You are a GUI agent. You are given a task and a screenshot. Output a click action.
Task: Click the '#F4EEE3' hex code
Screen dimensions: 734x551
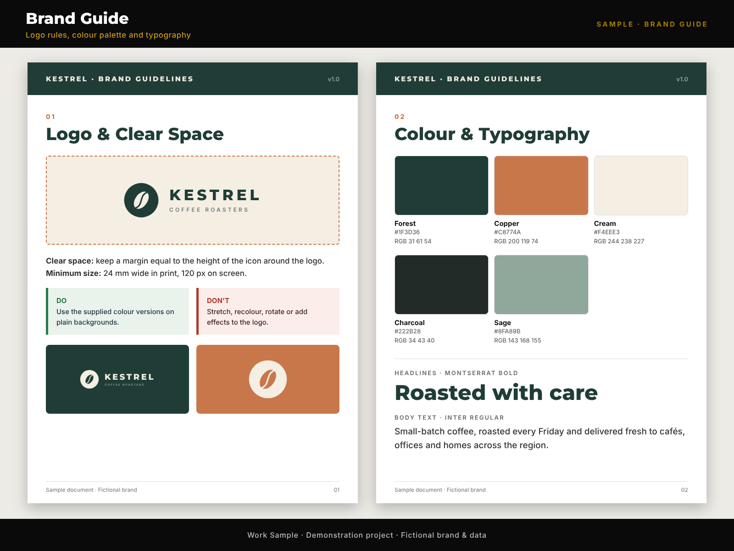[x=606, y=232]
